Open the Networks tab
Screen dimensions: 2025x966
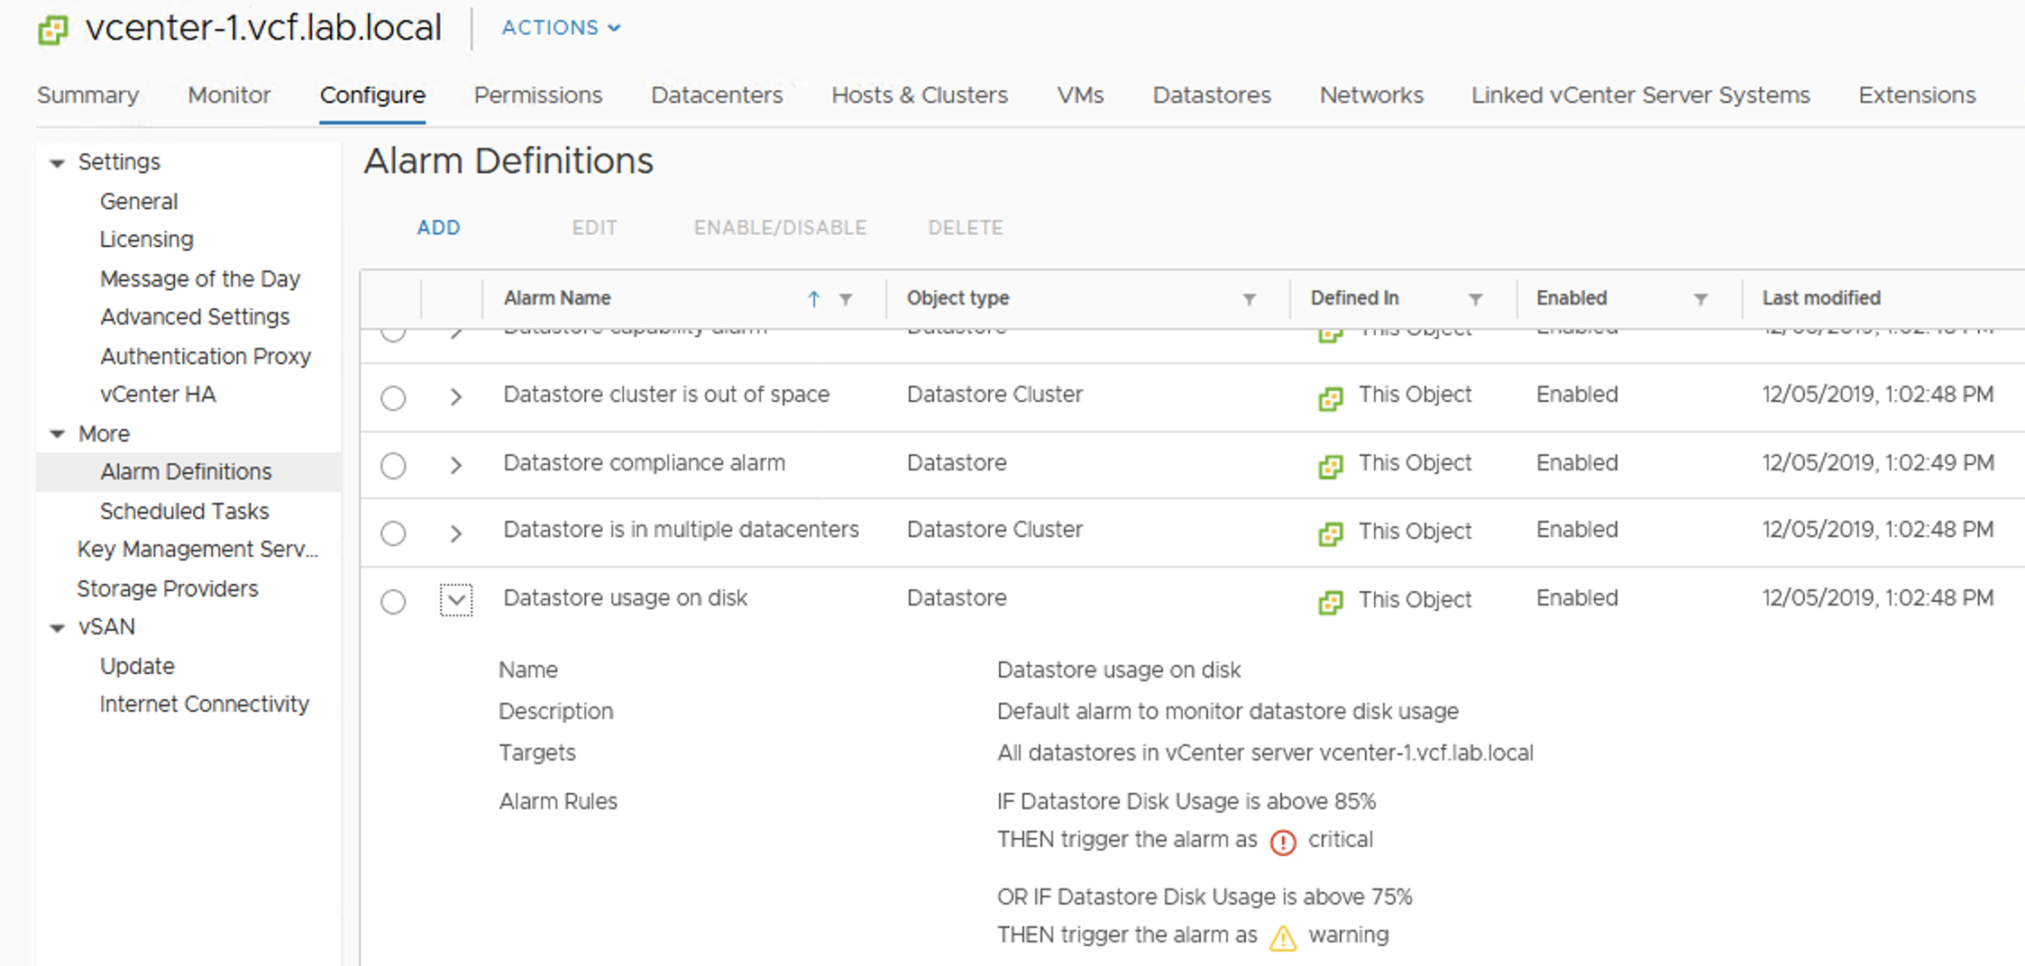coord(1371,95)
